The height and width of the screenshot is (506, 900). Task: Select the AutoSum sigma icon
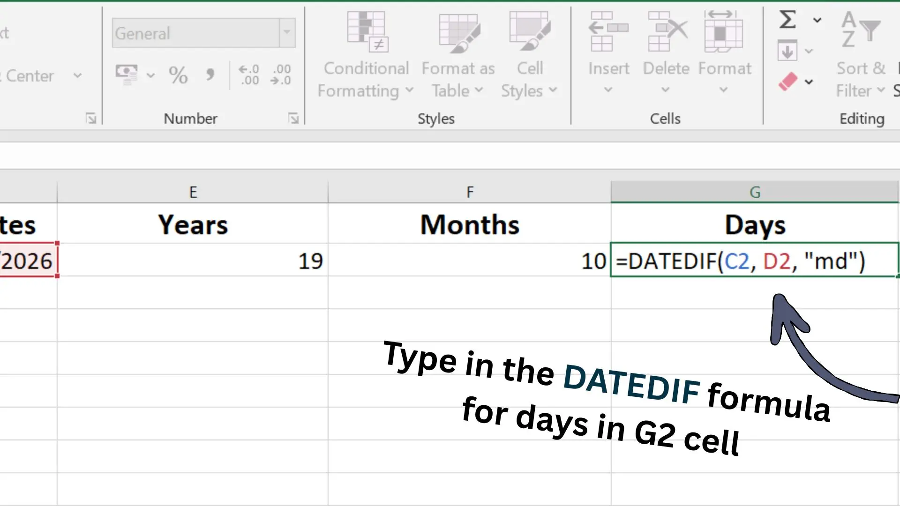pos(787,20)
